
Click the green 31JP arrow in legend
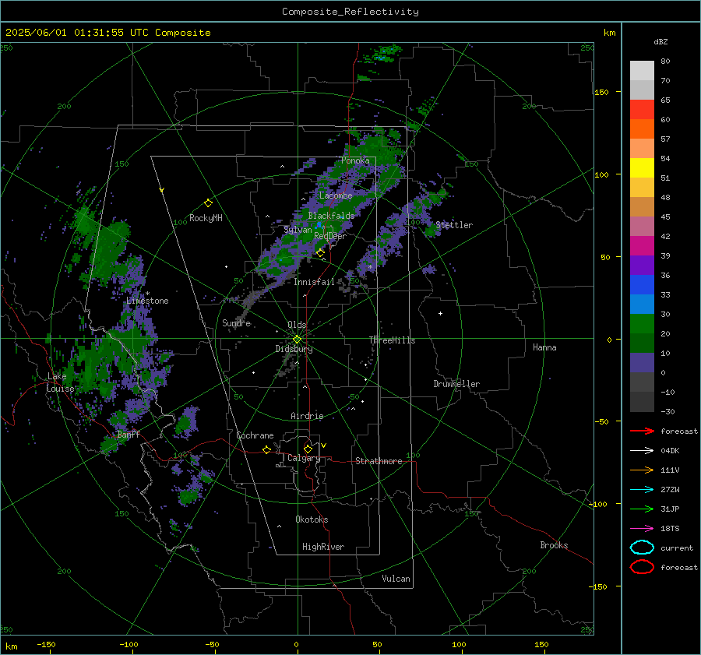coord(642,509)
